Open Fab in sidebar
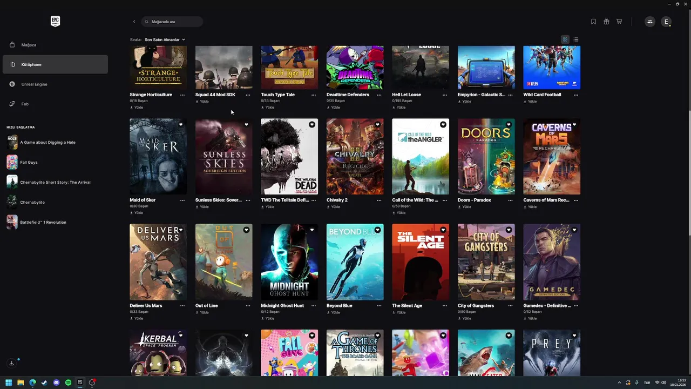The width and height of the screenshot is (691, 389). click(55, 104)
